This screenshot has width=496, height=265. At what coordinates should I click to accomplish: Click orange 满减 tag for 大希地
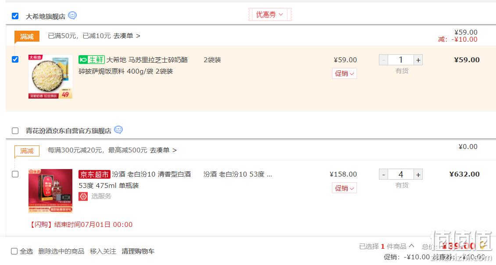pos(27,37)
